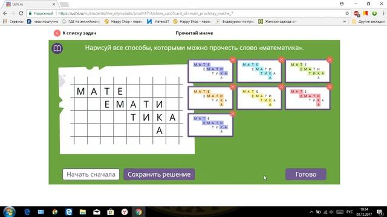Bookmark this page with the star icon
Image resolution: width=387 pixels, height=217 pixels.
[x=347, y=13]
